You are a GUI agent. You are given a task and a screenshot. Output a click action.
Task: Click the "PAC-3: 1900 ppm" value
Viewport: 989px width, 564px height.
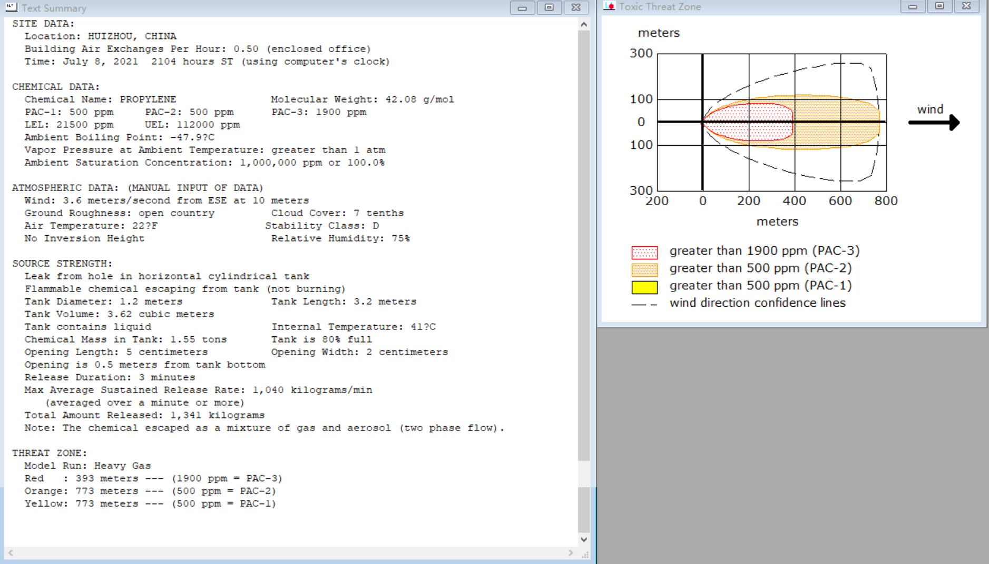319,112
